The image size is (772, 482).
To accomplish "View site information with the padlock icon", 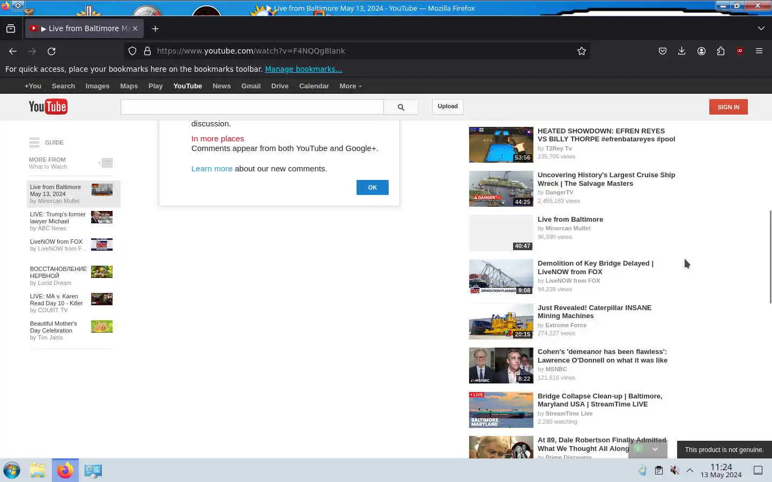I will (x=147, y=51).
